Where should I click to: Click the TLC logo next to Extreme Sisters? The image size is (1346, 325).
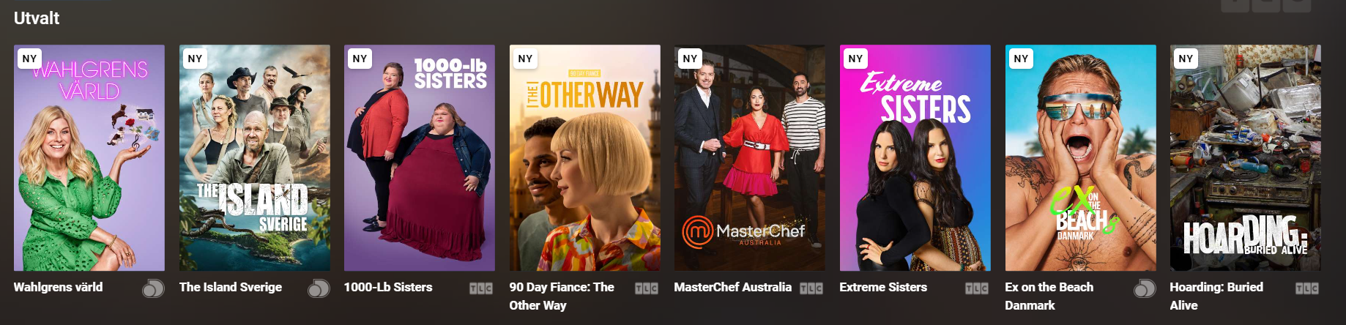click(977, 288)
